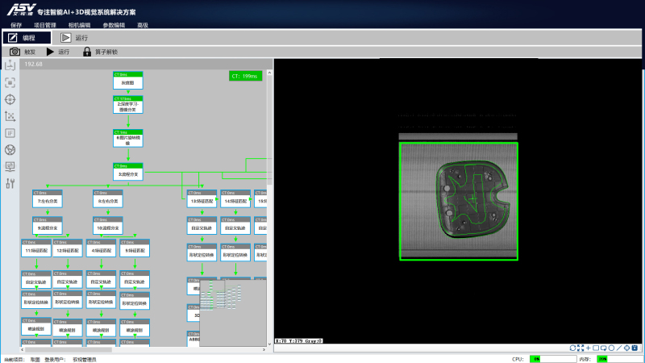Click the 灰度图 node in the flowchart
645x363 pixels.
[127, 82]
